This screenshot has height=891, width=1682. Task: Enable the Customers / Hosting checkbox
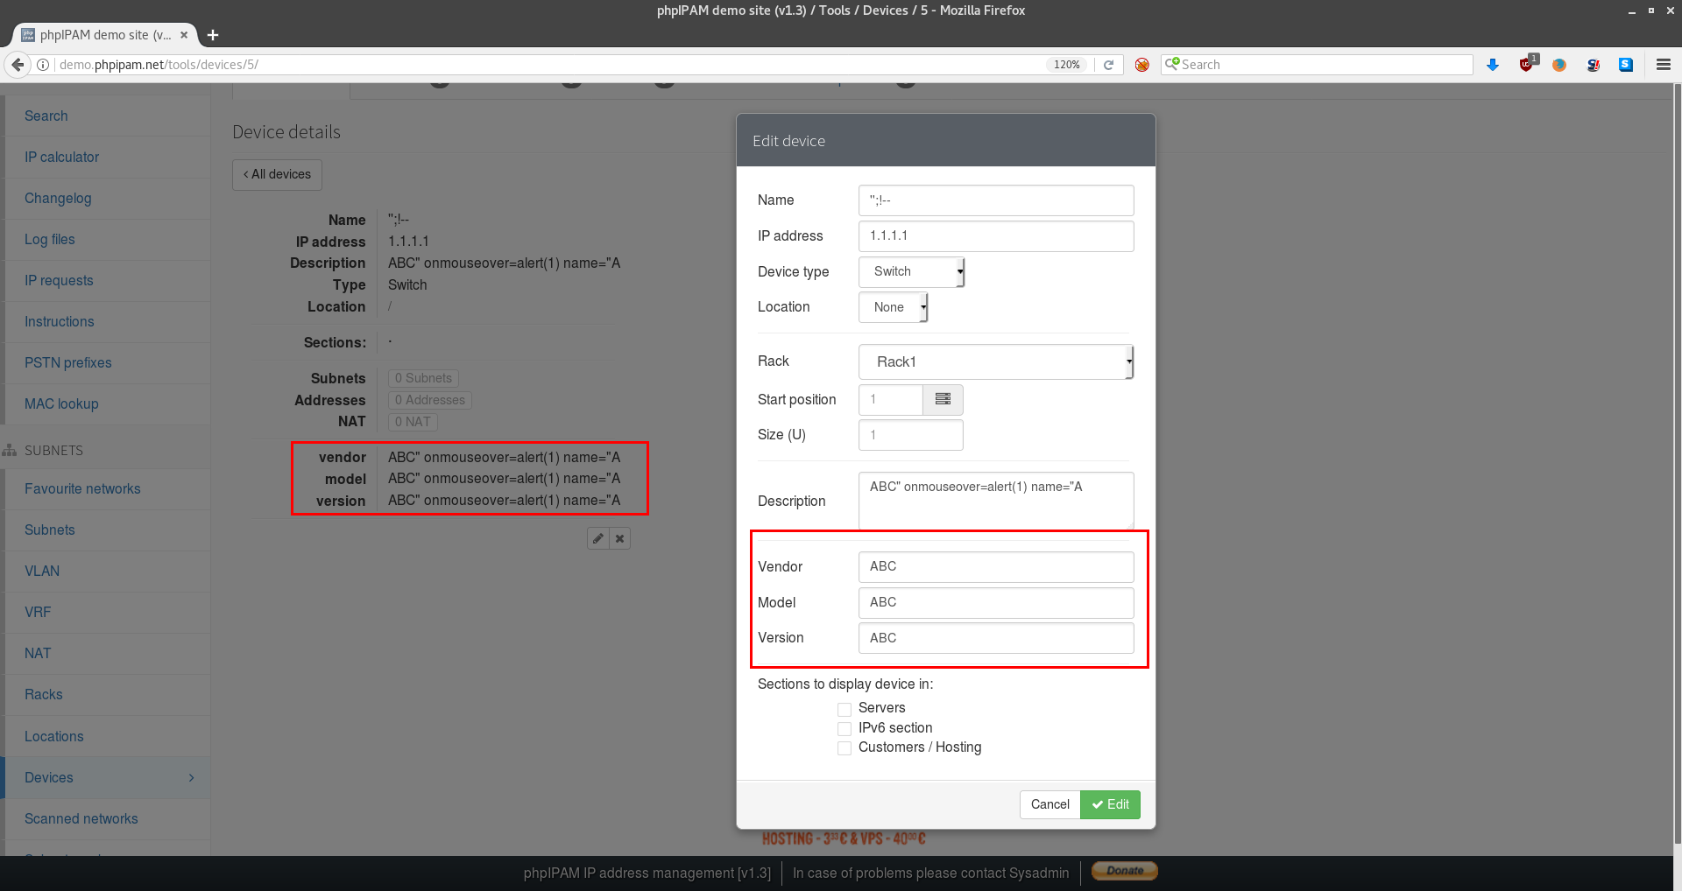pos(844,747)
